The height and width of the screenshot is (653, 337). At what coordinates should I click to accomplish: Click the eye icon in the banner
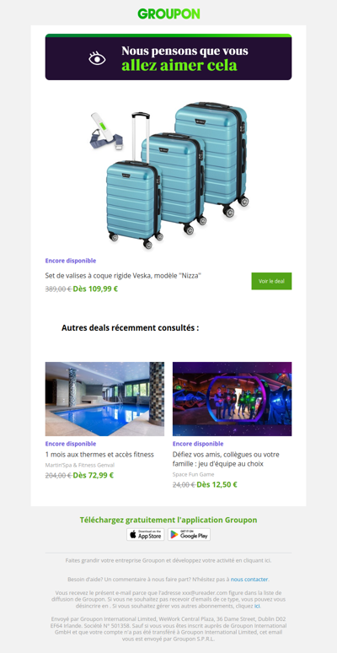[x=97, y=58]
